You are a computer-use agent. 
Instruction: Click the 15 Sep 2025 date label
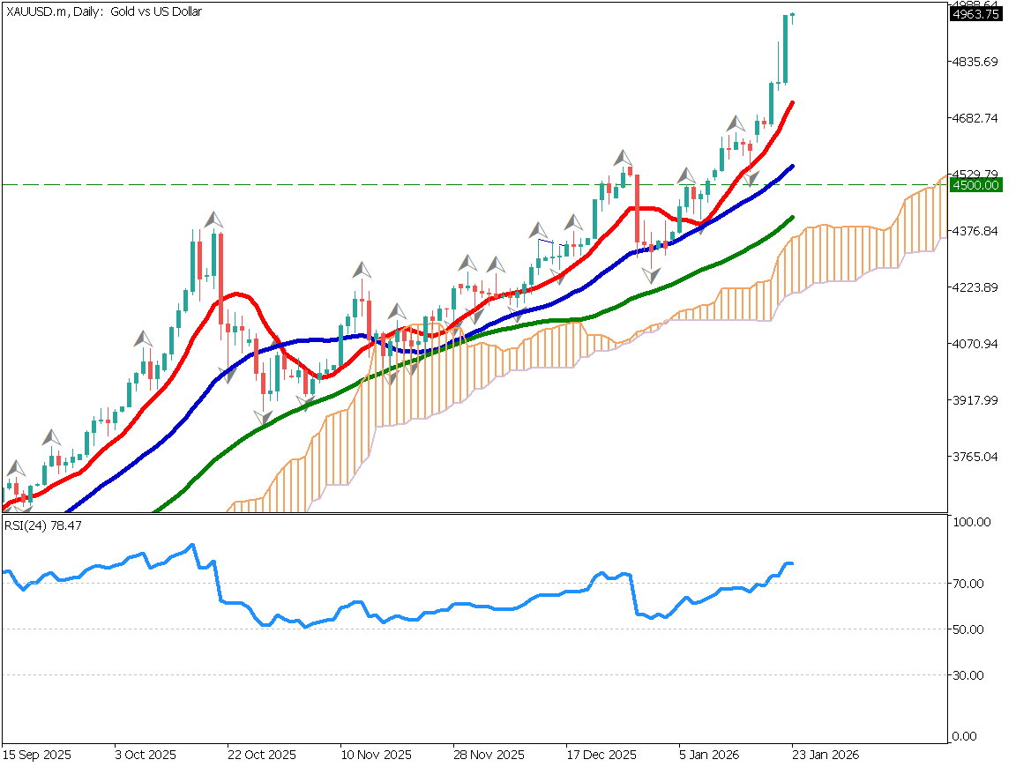click(36, 756)
